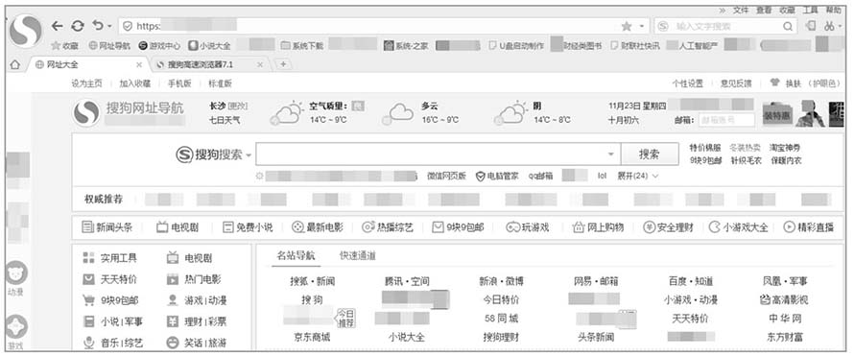Open 小游戏大全 category
854x356 pixels.
(739, 227)
